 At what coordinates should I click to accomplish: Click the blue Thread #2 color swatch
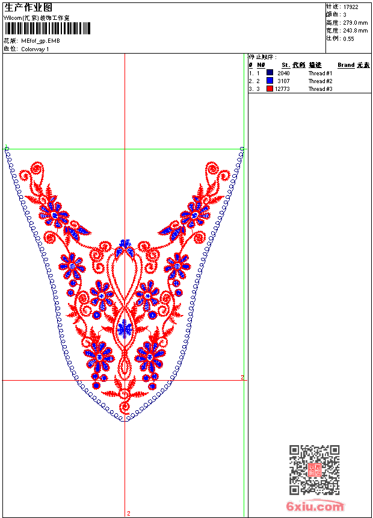click(x=270, y=81)
